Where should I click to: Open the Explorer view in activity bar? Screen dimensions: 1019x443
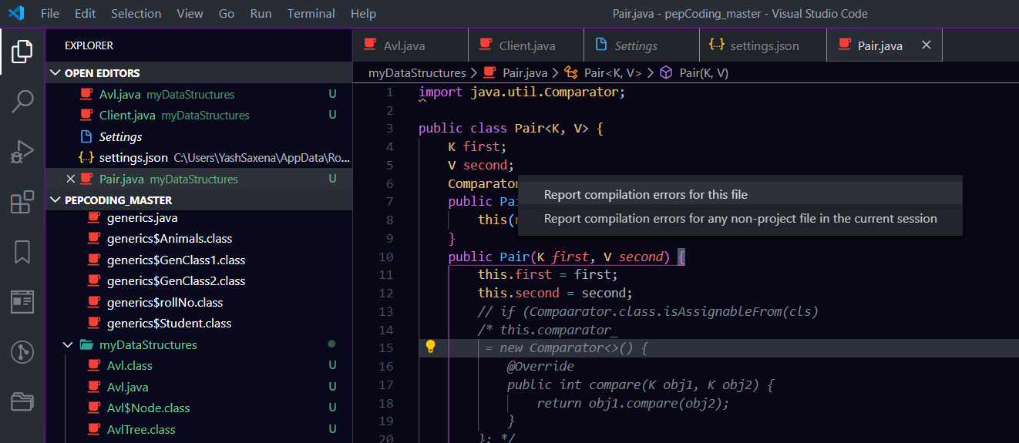point(22,52)
